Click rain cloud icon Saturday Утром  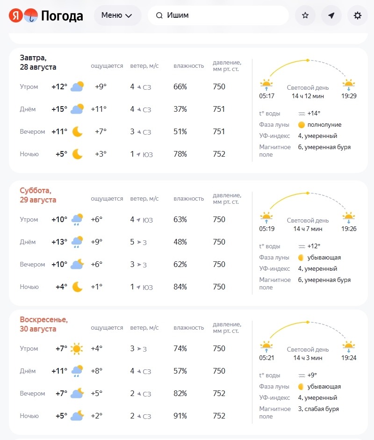pos(77,219)
